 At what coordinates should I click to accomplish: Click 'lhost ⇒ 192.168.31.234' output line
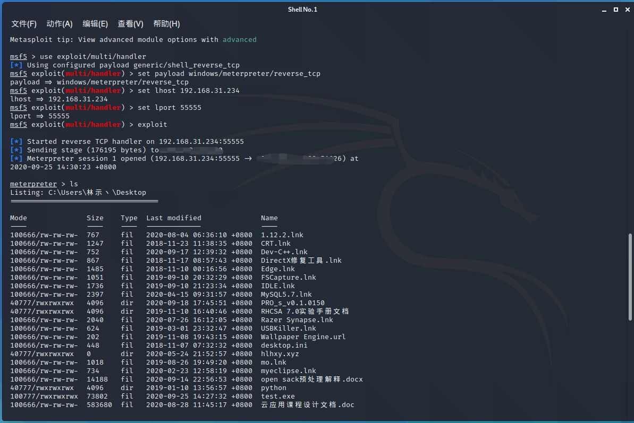pos(59,99)
